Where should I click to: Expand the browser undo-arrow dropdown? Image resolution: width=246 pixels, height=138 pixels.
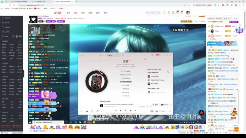pyautogui.click(x=241, y=5)
